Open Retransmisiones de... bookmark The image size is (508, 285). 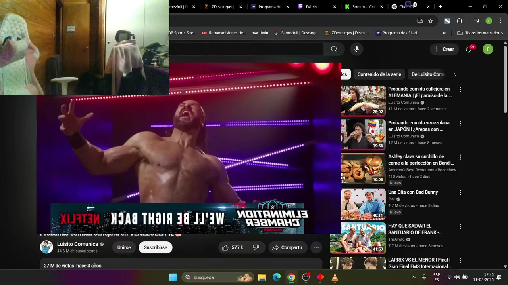click(x=224, y=33)
